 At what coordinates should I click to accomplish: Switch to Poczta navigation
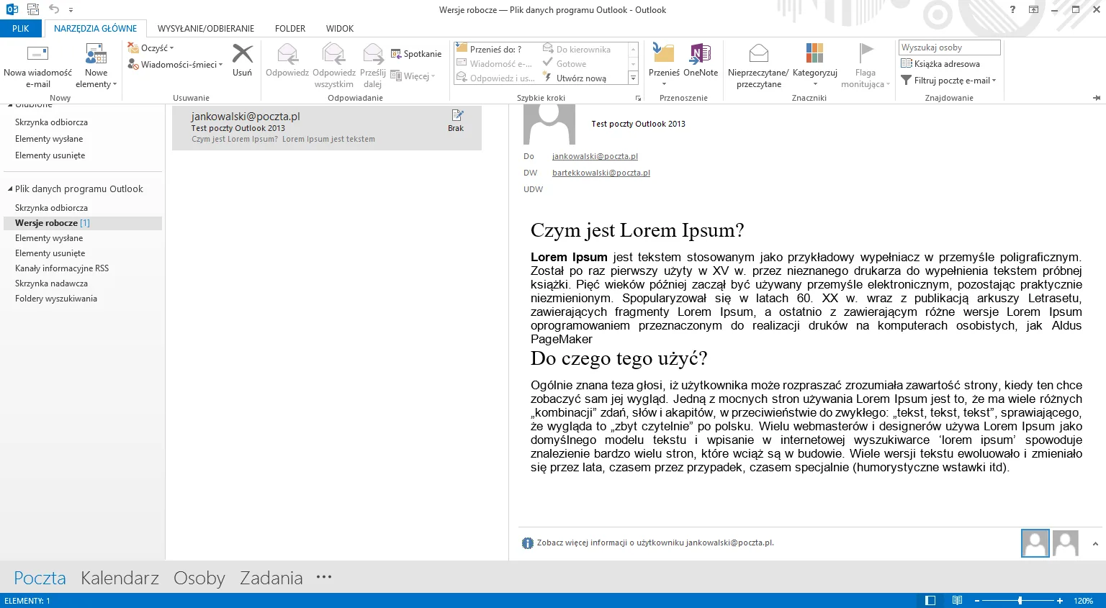tap(40, 578)
